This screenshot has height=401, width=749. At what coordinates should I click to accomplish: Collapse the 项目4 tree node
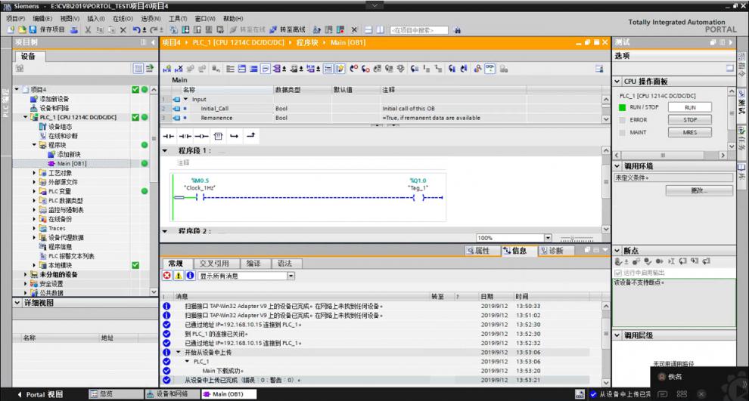[x=17, y=89]
